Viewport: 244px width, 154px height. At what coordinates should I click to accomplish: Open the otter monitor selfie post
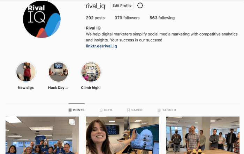point(122,135)
